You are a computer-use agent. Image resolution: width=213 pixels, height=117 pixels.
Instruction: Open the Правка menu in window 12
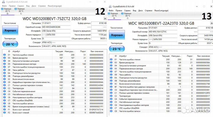pyautogui.click(x=12, y=6)
